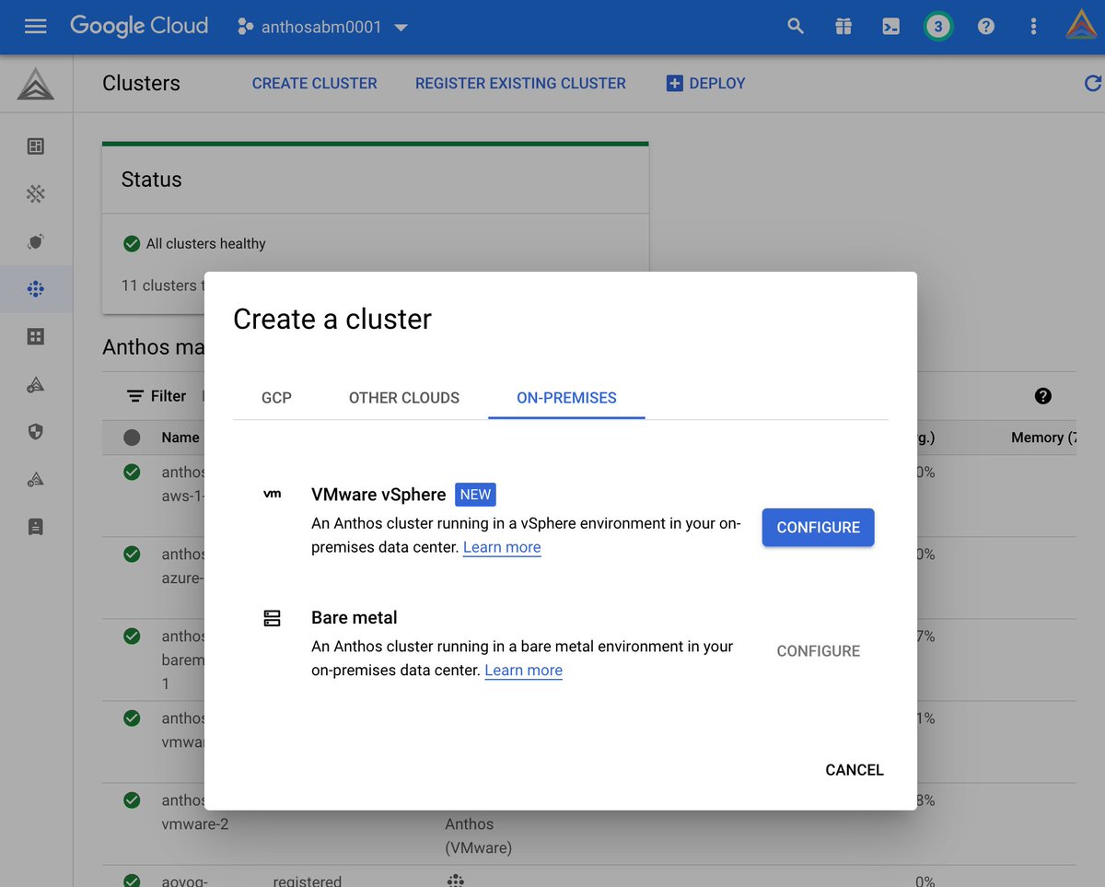Open Learn more link for Bare metal
The width and height of the screenshot is (1105, 887).
pos(523,671)
